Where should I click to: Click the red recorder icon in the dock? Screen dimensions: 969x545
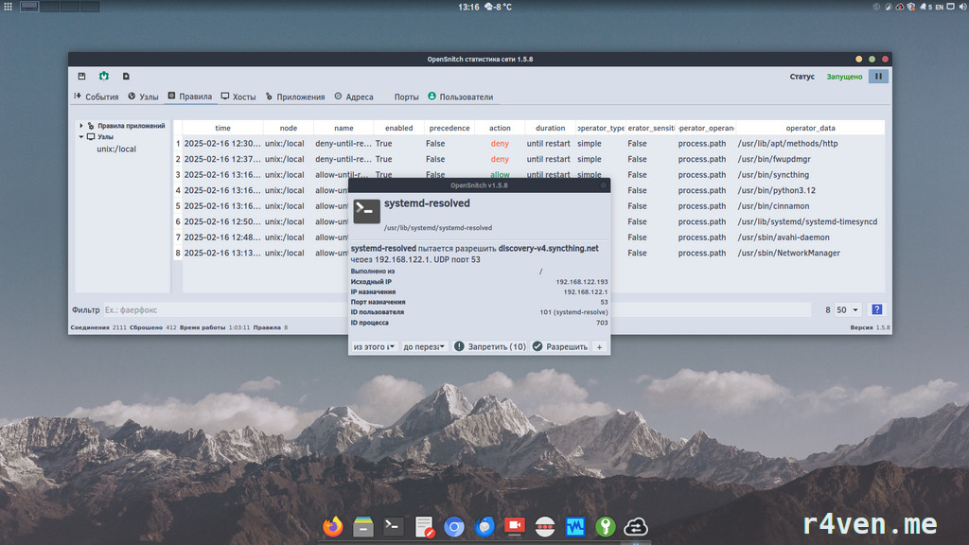pos(514,526)
